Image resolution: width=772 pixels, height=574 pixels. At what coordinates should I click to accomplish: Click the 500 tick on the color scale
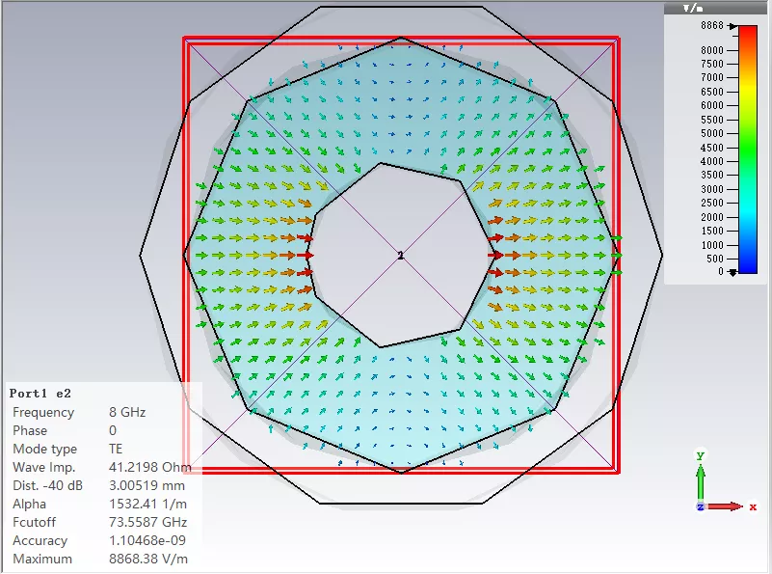pyautogui.click(x=715, y=259)
